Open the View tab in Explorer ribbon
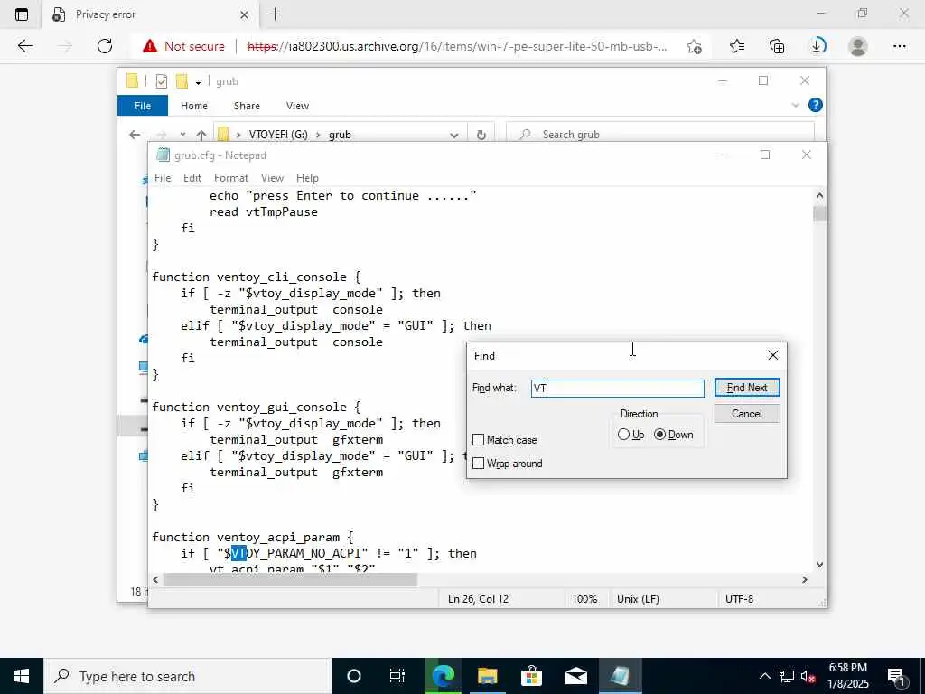Viewport: 925px width, 694px height. click(297, 106)
